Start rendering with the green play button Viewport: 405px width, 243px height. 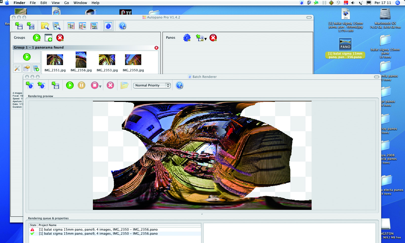(x=70, y=85)
